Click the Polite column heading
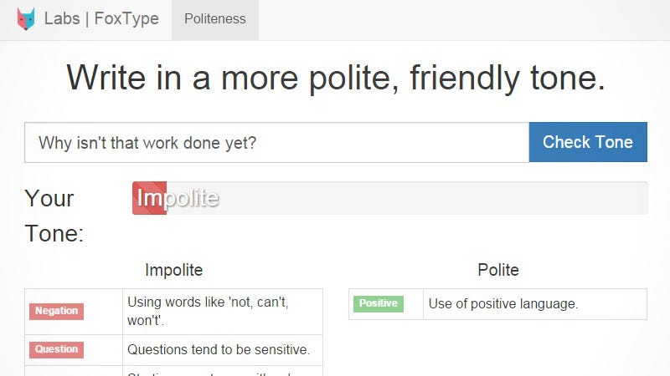670x376 pixels. coord(498,270)
